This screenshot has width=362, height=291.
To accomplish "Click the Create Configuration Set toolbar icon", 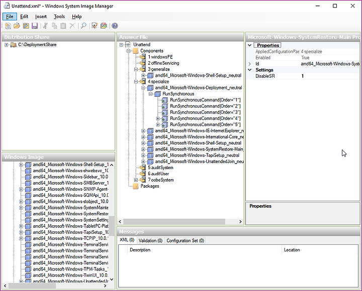I will 104,26.
